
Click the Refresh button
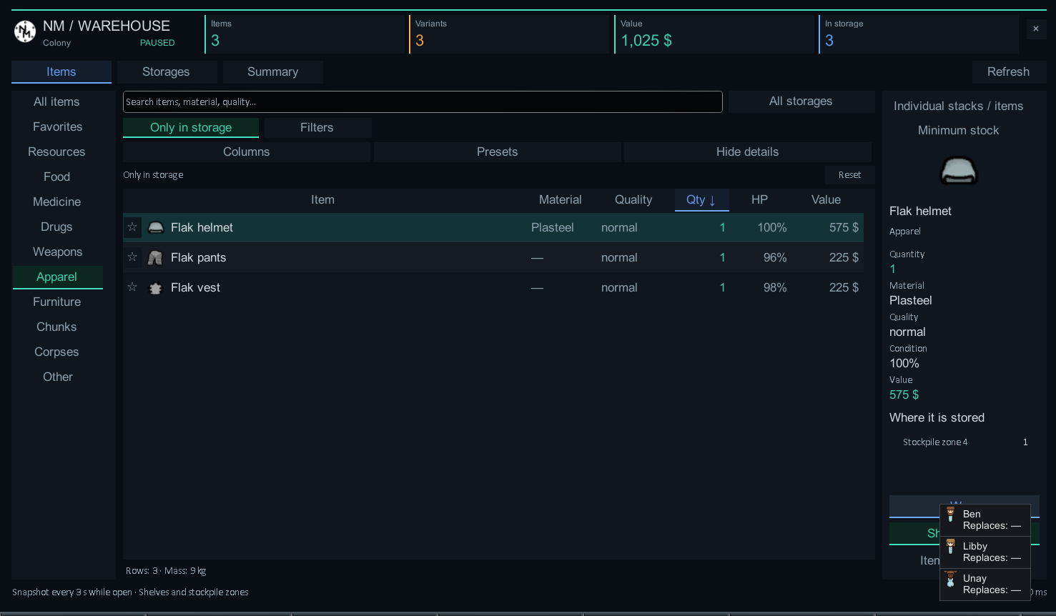tap(1009, 71)
